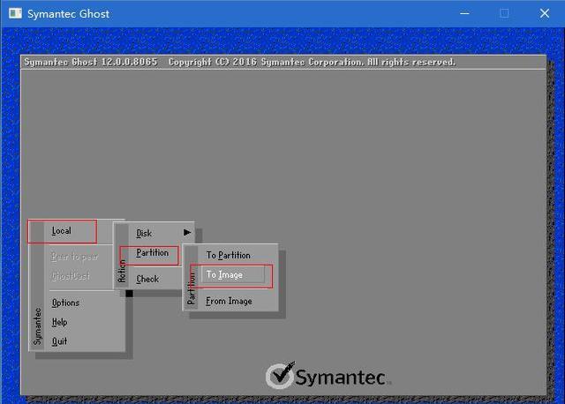Open the Help menu item
The height and width of the screenshot is (404, 565).
pyautogui.click(x=59, y=322)
